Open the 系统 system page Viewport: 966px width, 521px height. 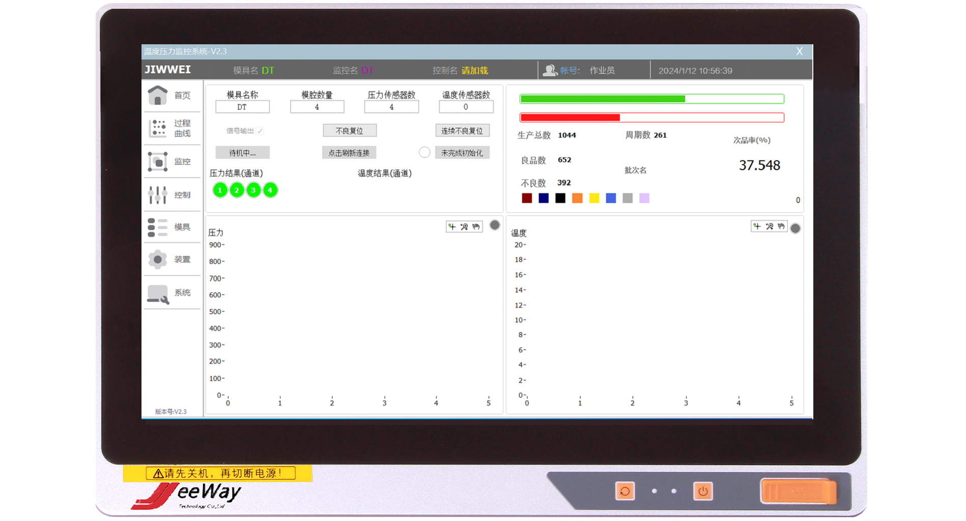[x=170, y=293]
